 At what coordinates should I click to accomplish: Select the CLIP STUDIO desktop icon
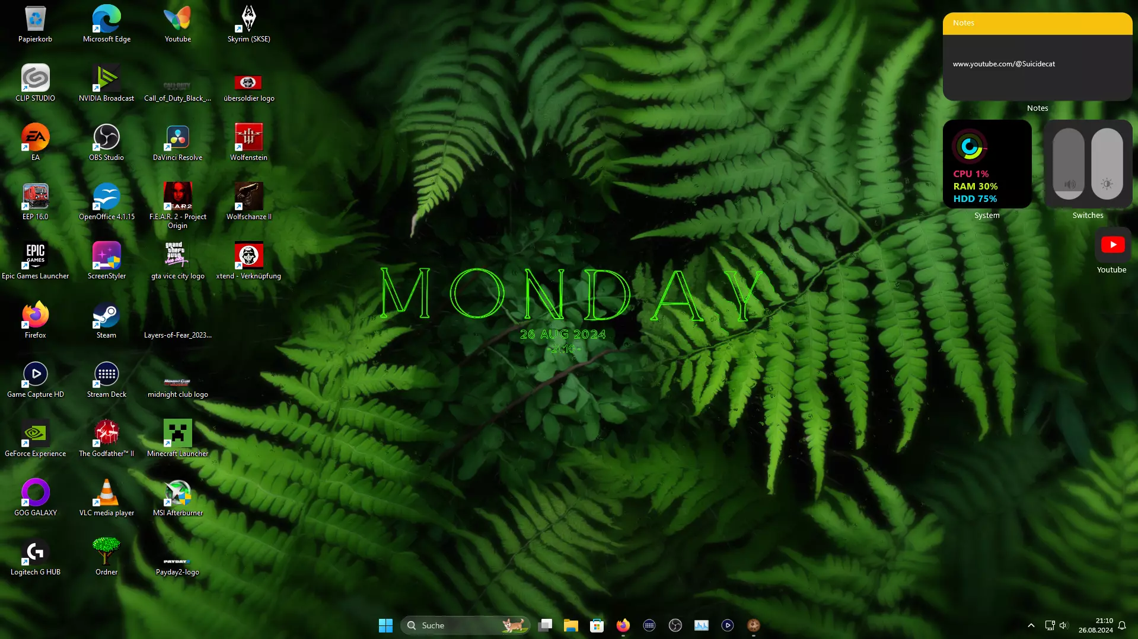click(x=36, y=83)
